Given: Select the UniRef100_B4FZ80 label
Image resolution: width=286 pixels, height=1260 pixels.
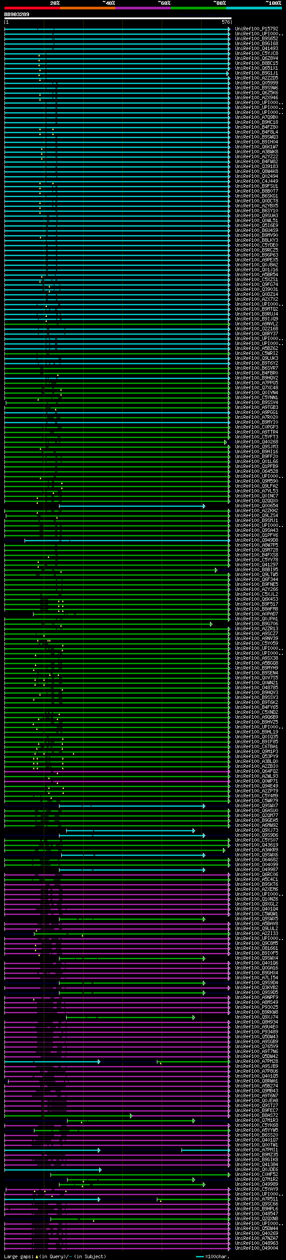Looking at the screenshot, I should tap(257, 127).
